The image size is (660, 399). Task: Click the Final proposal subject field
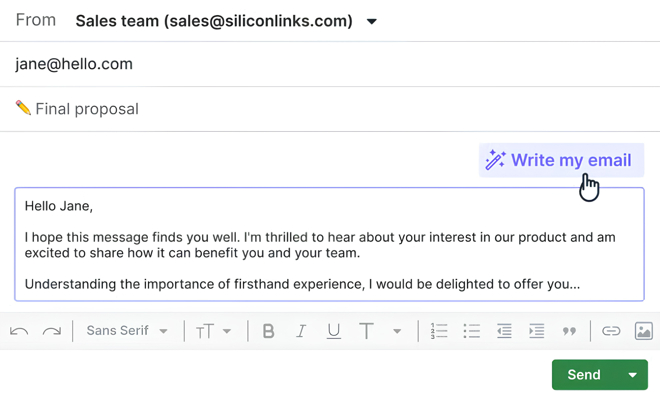(x=330, y=109)
